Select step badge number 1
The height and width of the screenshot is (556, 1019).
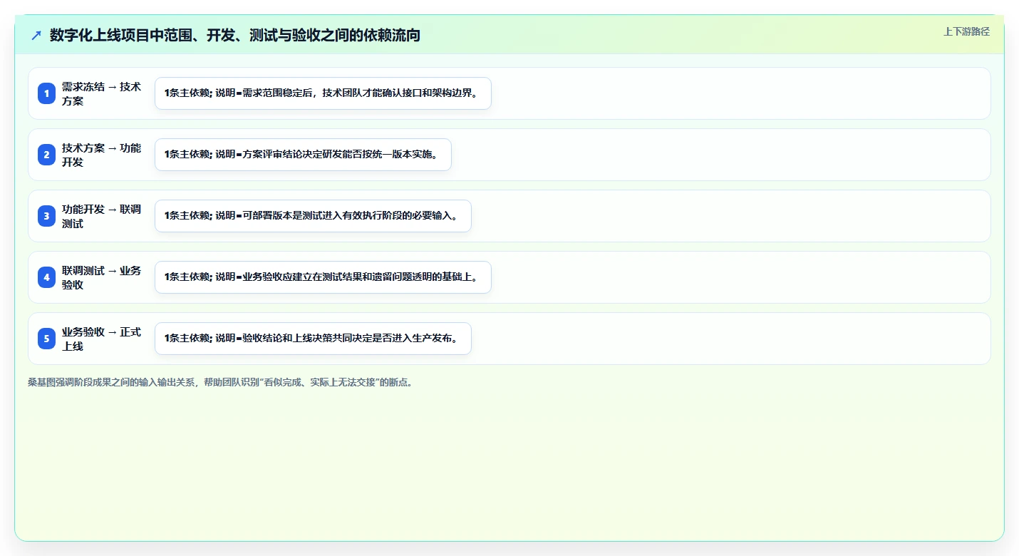coord(46,93)
